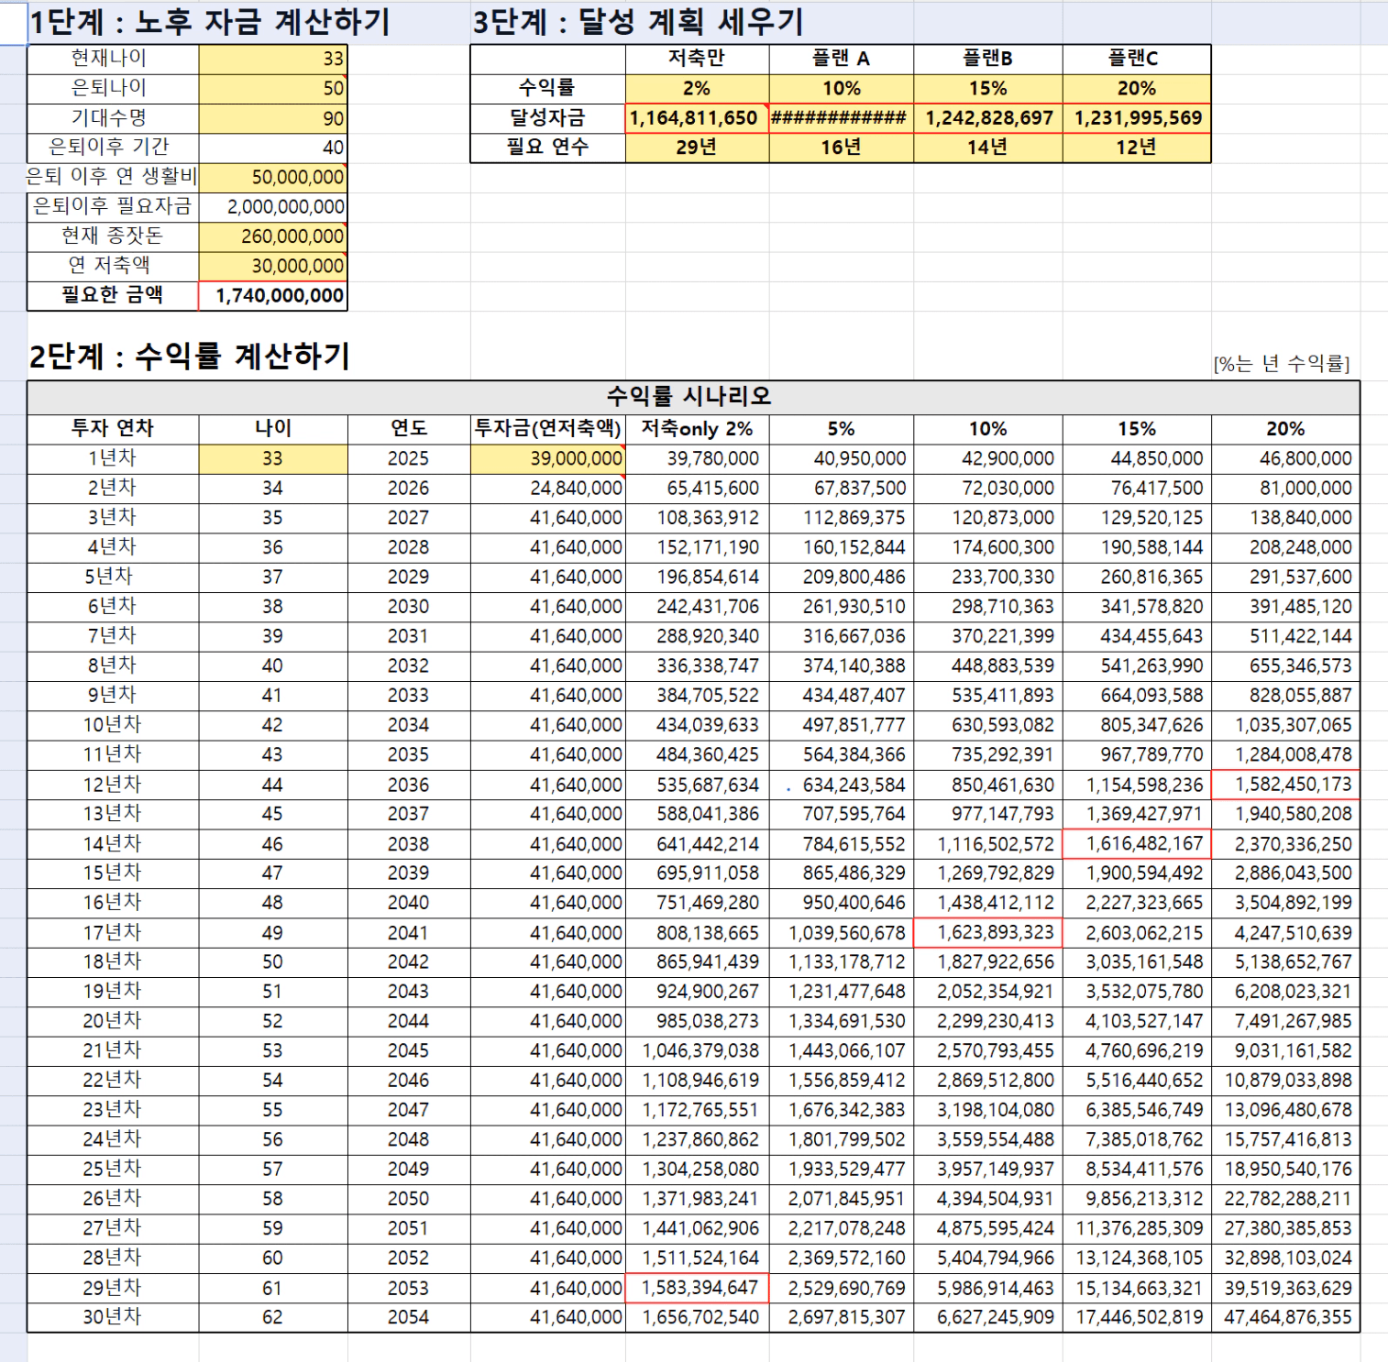Click retirement age value 50

click(x=272, y=89)
